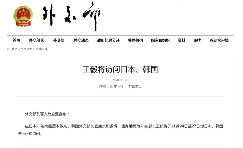This screenshot has height=148, width=243.
Task: Set font size to 中
Action: (x=116, y=87)
